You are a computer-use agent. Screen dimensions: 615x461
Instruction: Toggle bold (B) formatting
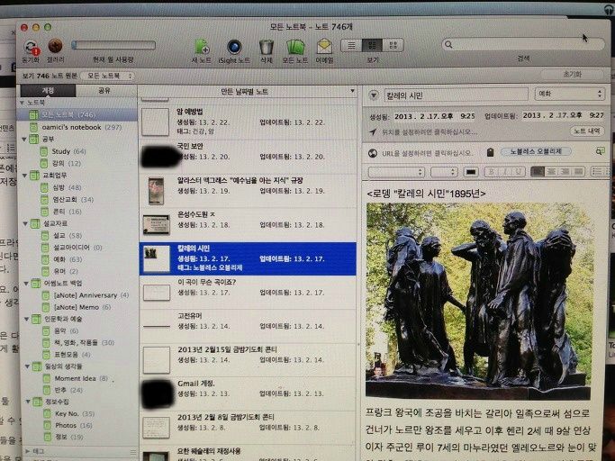(492, 172)
